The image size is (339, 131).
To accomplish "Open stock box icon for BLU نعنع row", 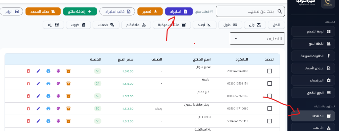I will click(x=68, y=121).
